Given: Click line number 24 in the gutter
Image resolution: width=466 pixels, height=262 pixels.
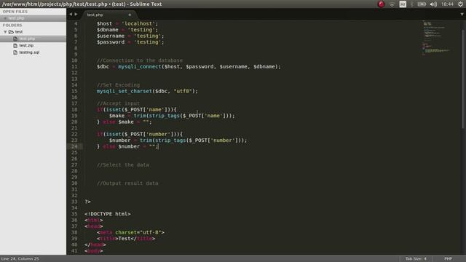Looking at the screenshot, I should 74,146.
